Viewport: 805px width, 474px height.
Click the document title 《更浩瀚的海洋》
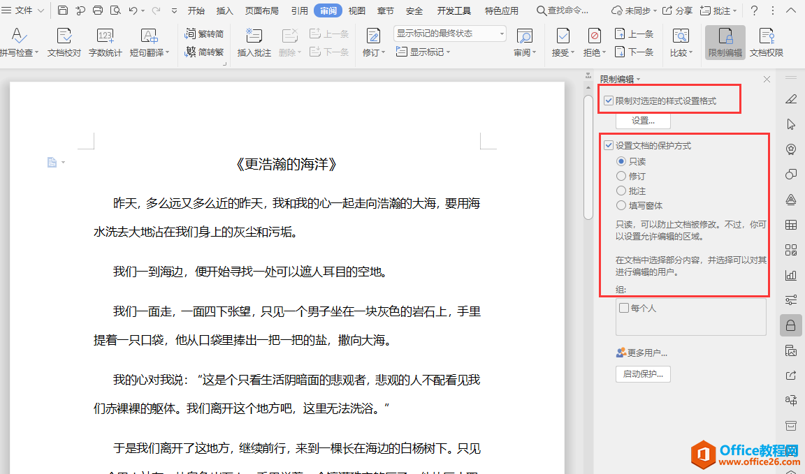[x=286, y=164]
